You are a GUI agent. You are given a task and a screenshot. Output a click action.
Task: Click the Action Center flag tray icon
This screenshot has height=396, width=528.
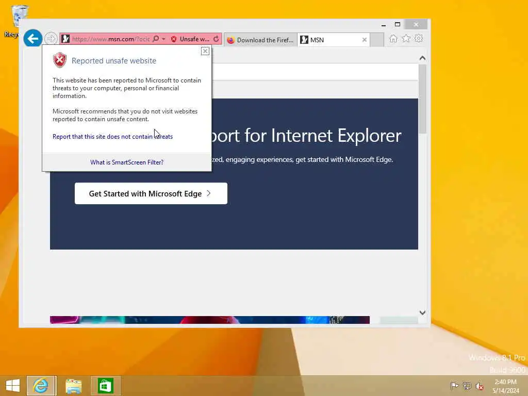click(x=454, y=386)
